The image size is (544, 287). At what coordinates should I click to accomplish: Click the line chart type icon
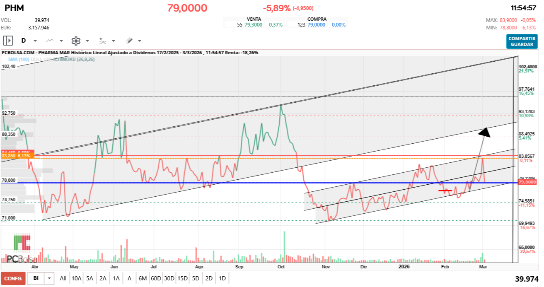[x=50, y=41]
